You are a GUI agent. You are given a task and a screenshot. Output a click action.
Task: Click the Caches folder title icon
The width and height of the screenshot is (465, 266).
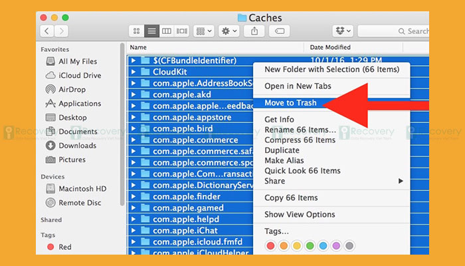click(242, 18)
